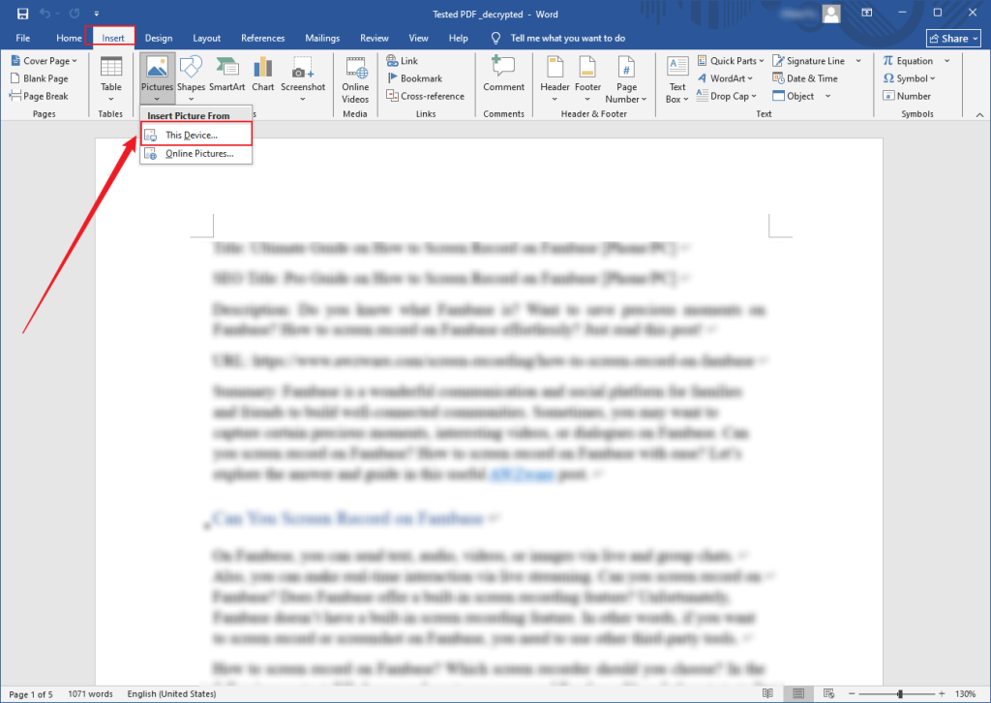The width and height of the screenshot is (991, 703).
Task: Open the Mailings ribbon tab
Action: [322, 38]
